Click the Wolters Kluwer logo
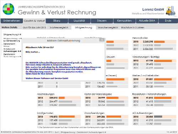 click(x=9, y=9)
